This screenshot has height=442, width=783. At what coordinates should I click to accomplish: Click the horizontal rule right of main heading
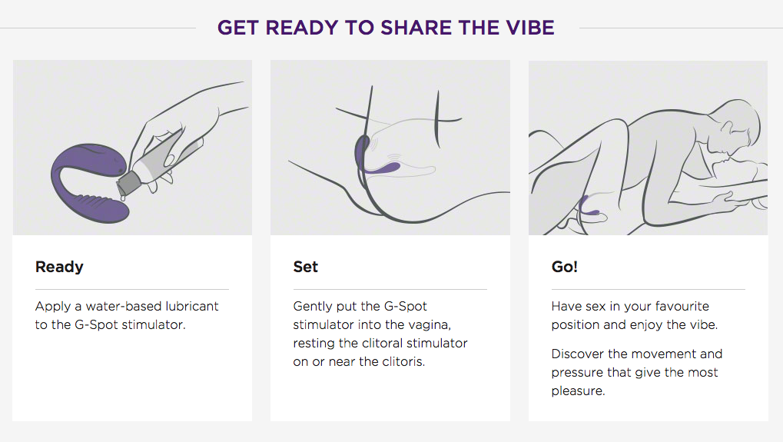681,28
